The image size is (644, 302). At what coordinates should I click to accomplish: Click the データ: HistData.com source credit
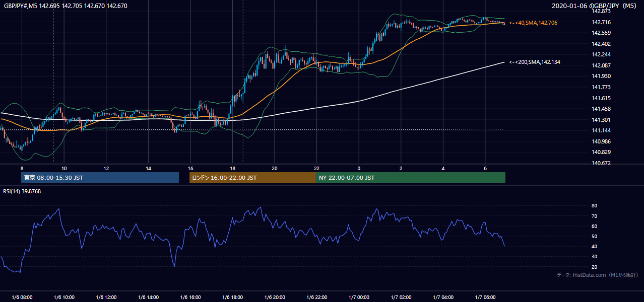[x=598, y=275]
